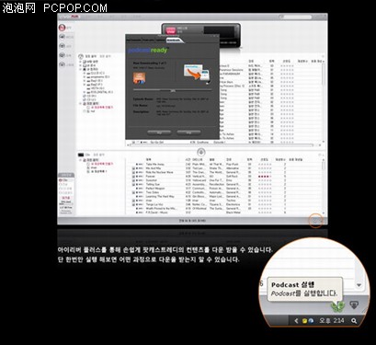The width and height of the screenshot is (376, 345).
Task: Click the left button at dialog bottom
Action: pyautogui.click(x=159, y=132)
